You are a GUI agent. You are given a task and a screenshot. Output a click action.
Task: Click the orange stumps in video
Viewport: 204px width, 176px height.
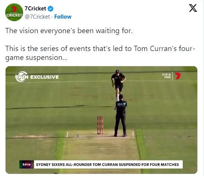pyautogui.click(x=100, y=125)
